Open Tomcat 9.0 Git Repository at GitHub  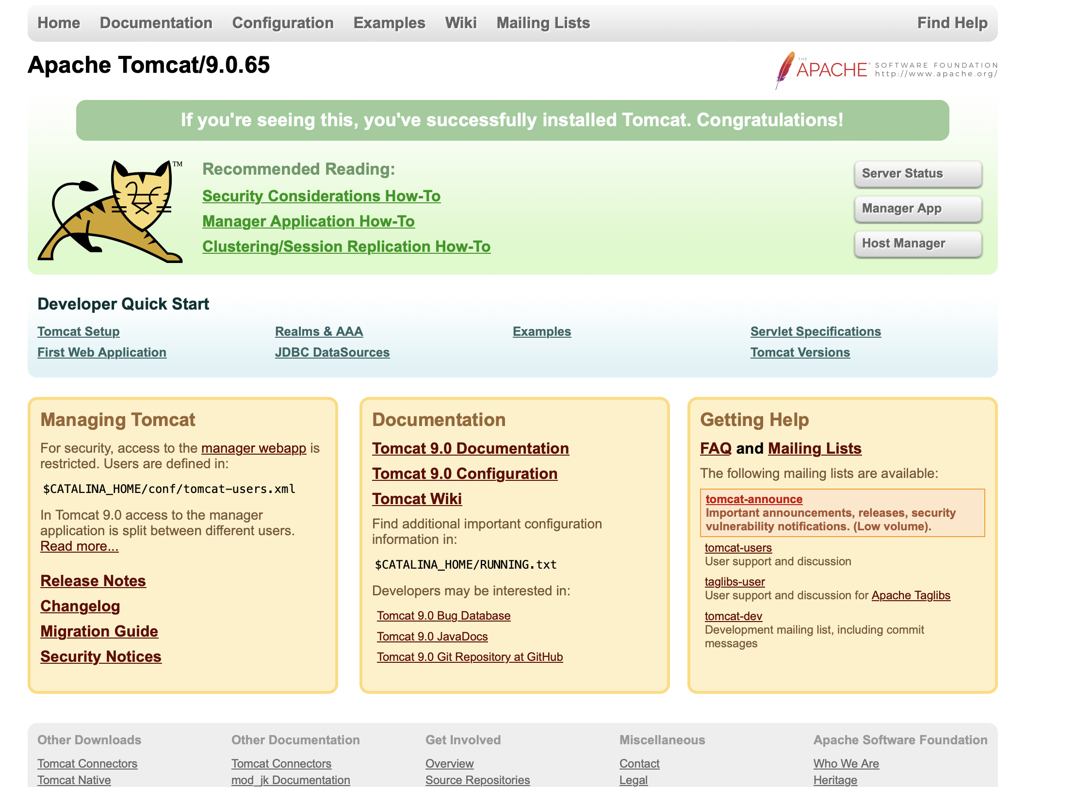click(x=470, y=657)
